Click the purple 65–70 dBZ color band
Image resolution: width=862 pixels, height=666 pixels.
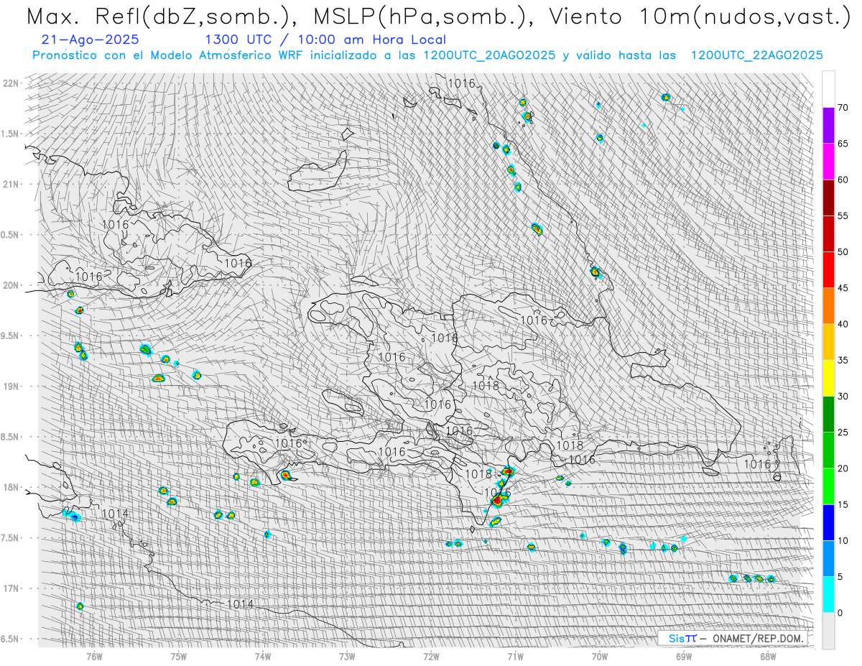(828, 126)
